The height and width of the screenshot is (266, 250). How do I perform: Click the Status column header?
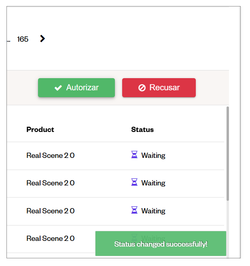[142, 130]
